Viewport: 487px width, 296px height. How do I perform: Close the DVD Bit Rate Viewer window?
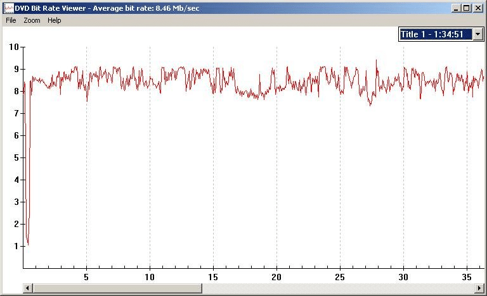pyautogui.click(x=478, y=8)
